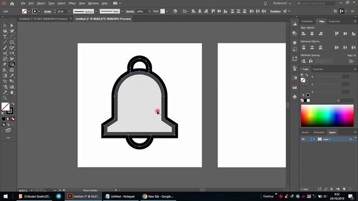Open the Align To dropdown
The width and height of the screenshot is (358, 201).
pos(352,61)
